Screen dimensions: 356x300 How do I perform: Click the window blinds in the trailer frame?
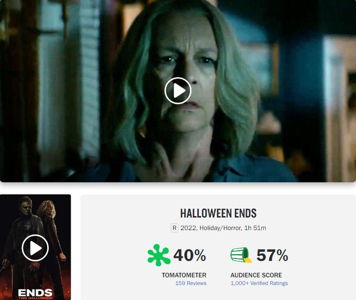[90, 79]
